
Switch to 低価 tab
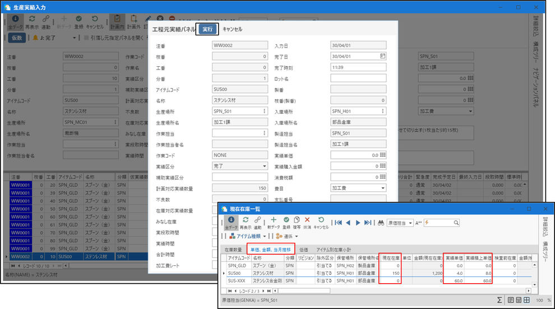pos(304,250)
